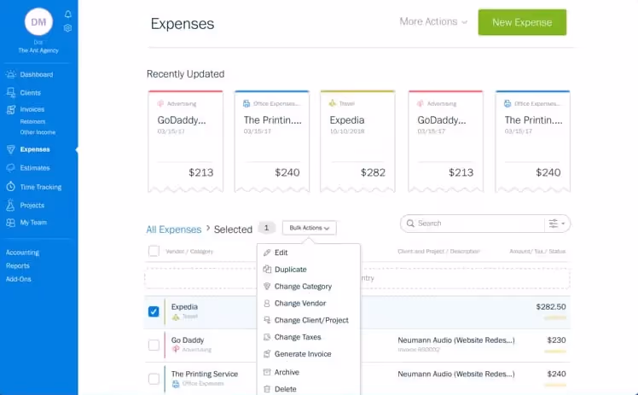Viewport: 638px width, 395px height.
Task: Open settings gear icon in sidebar
Action: coord(68,28)
